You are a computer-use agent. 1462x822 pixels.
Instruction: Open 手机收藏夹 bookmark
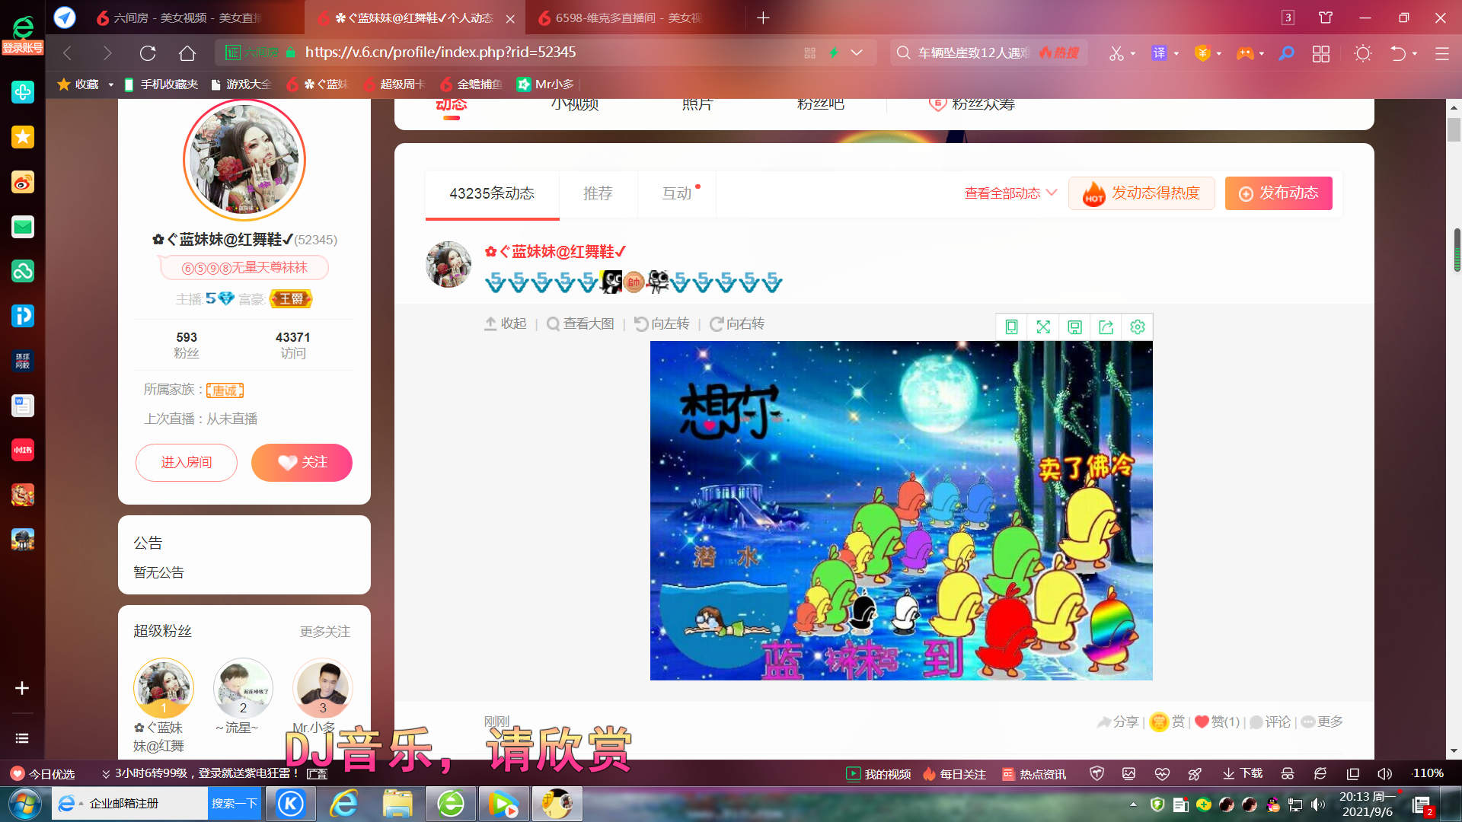coord(160,84)
